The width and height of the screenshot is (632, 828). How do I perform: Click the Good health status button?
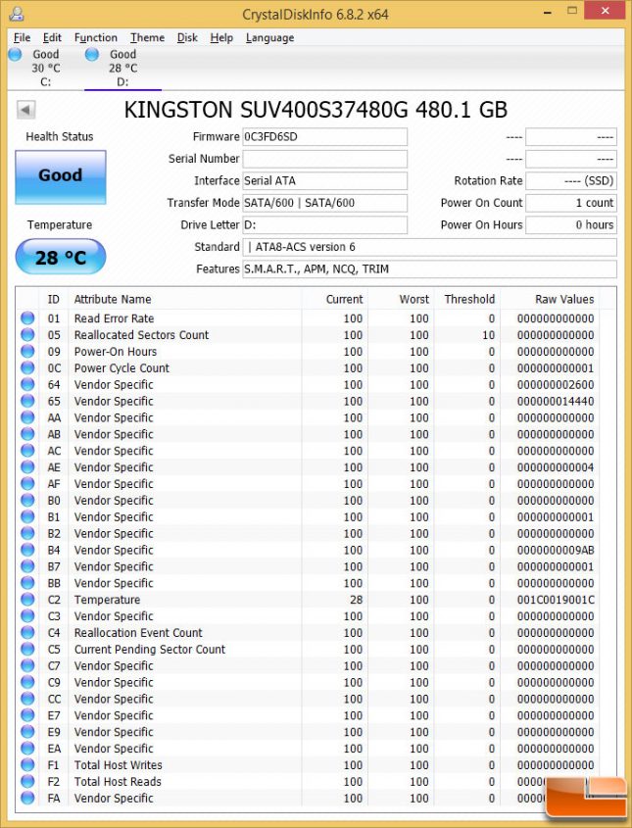coord(61,177)
